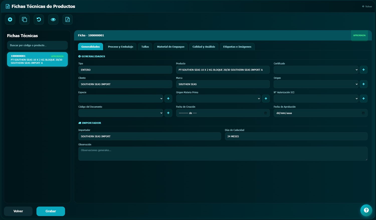Add new Certificado with plus button

[x=363, y=70]
